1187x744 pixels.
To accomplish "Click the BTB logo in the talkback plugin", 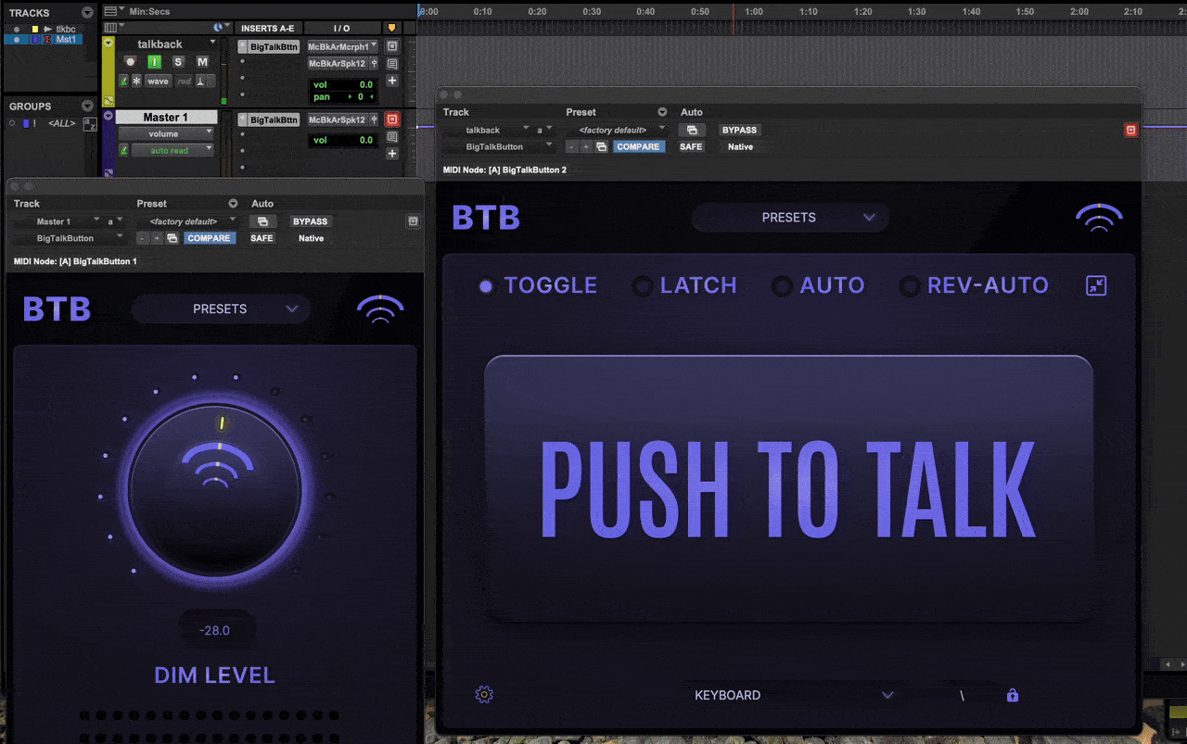I will [486, 218].
